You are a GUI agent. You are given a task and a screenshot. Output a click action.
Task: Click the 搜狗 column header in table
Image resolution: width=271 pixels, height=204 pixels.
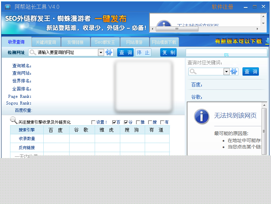pyautogui.click(x=132, y=130)
